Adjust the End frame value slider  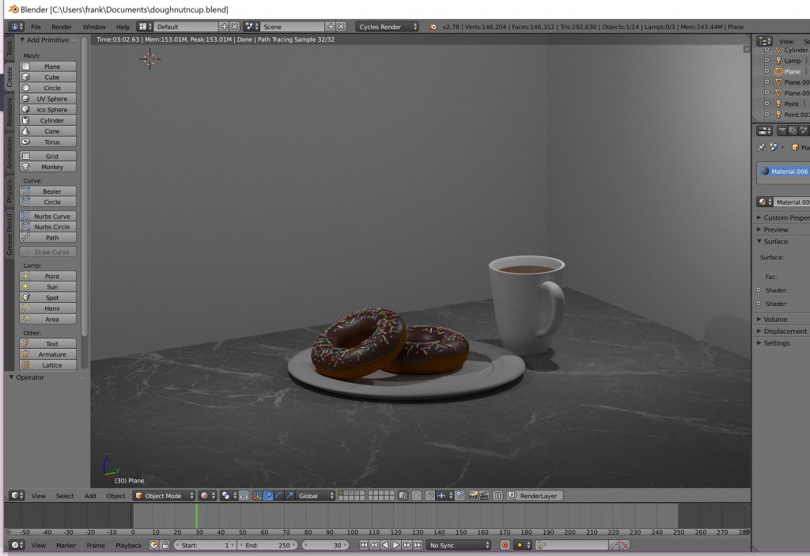[267, 546]
